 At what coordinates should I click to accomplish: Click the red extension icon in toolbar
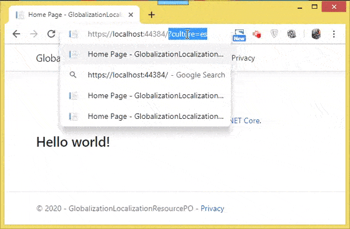tap(257, 34)
